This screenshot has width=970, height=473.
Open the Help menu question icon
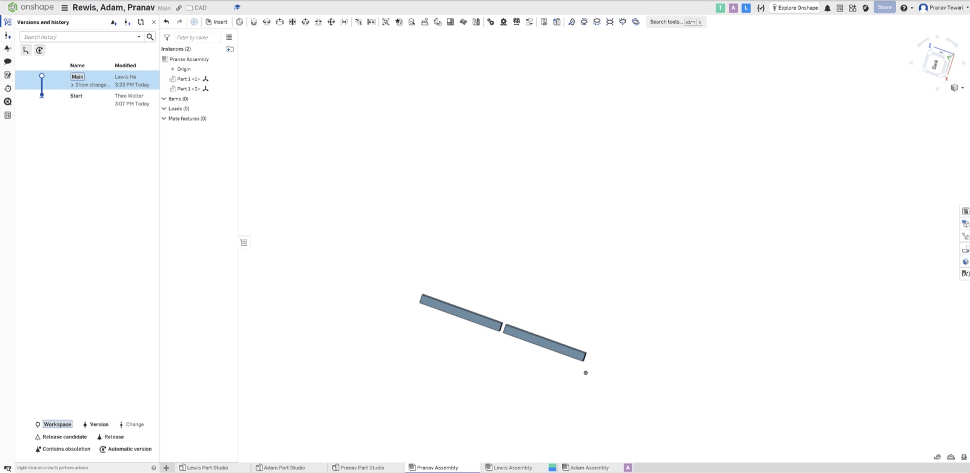(904, 8)
